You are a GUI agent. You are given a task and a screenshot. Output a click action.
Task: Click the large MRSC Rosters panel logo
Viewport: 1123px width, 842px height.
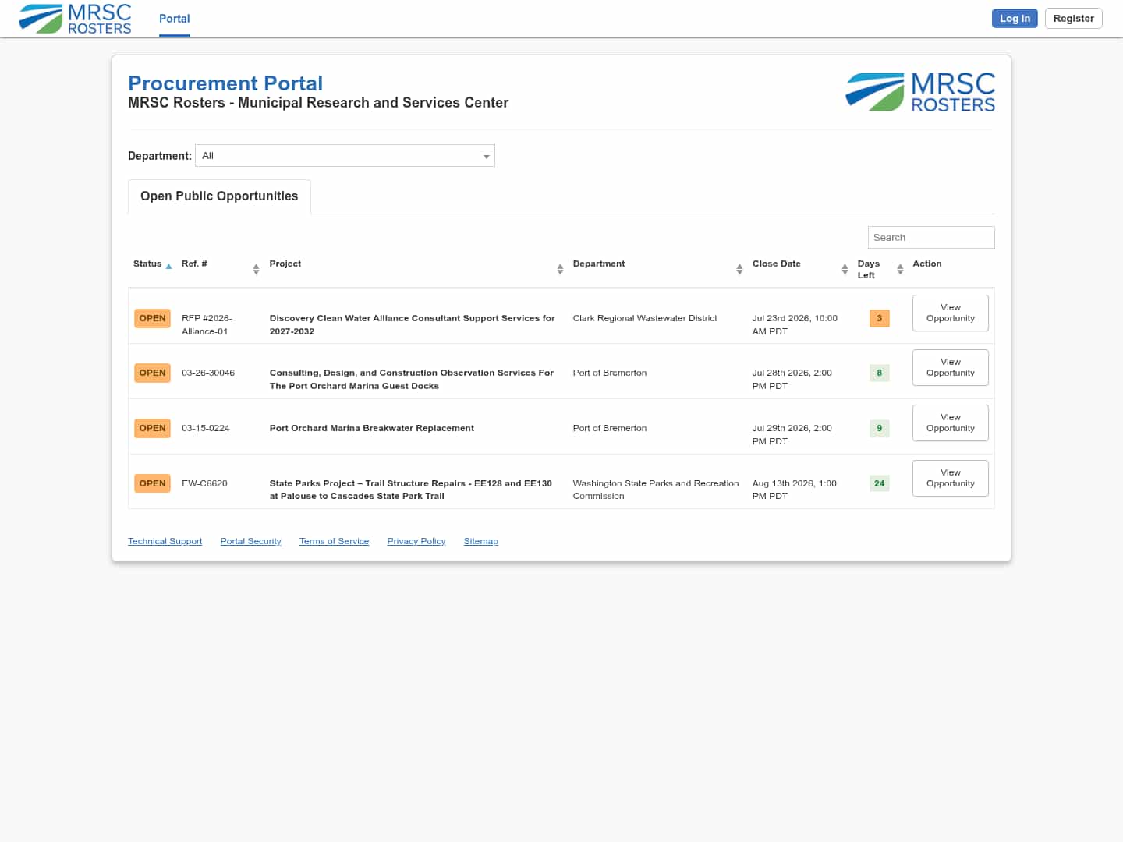[x=920, y=92]
